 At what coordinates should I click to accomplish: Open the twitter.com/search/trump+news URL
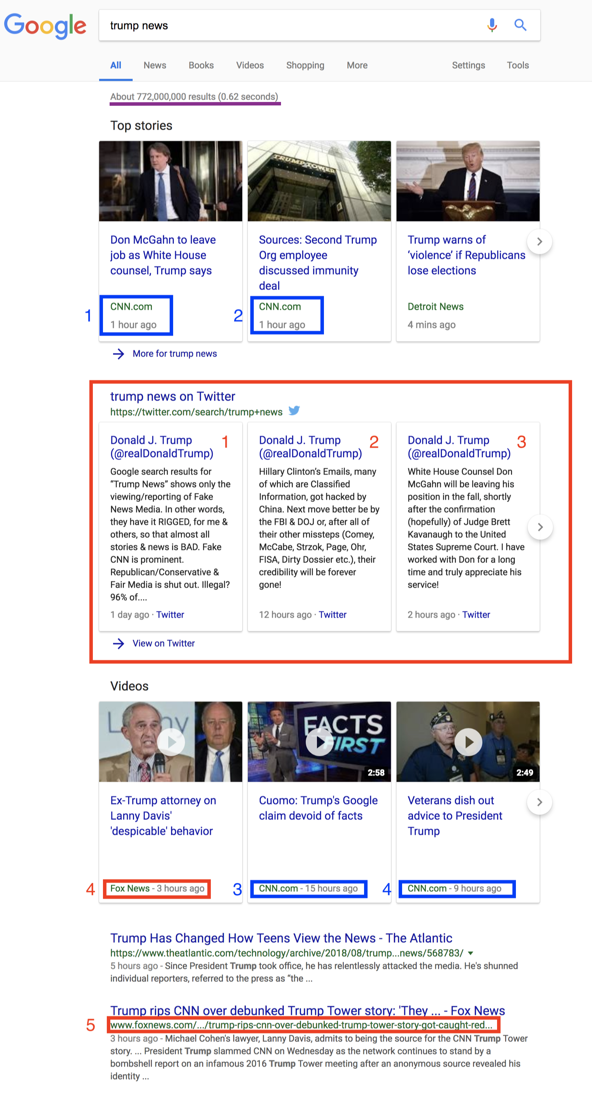point(196,412)
